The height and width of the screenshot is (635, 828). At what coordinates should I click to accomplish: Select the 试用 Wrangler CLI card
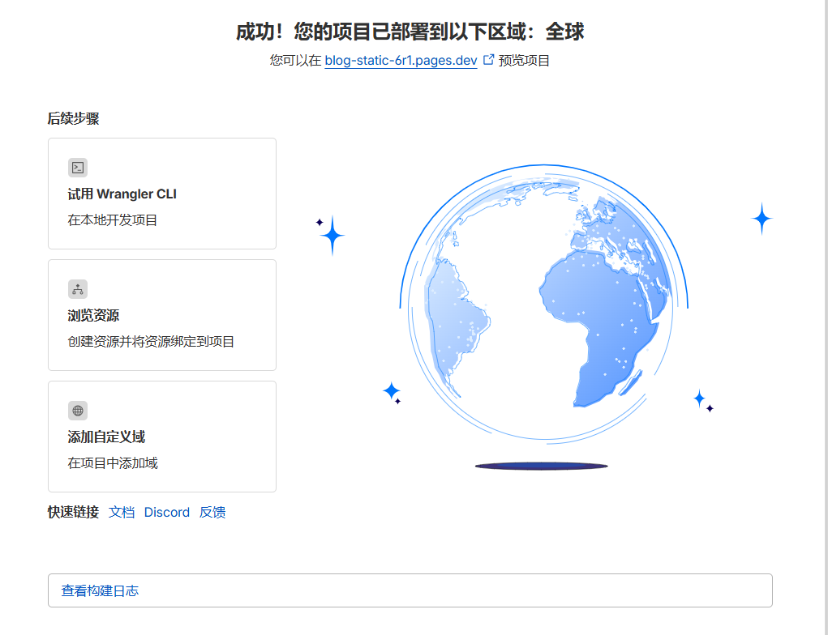[161, 193]
